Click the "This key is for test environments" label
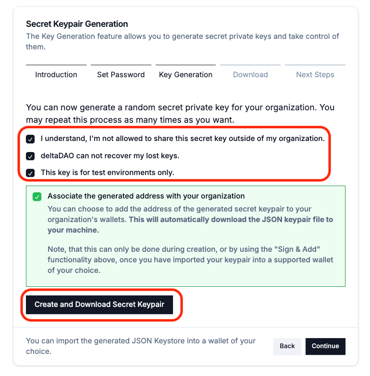The image size is (370, 376). [x=107, y=172]
